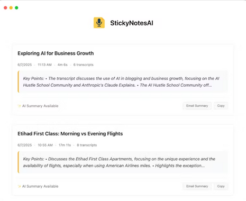Image resolution: width=246 pixels, height=201 pixels.
Task: Click sparkle icon beside second AI Summary Available
Action: coord(19,186)
